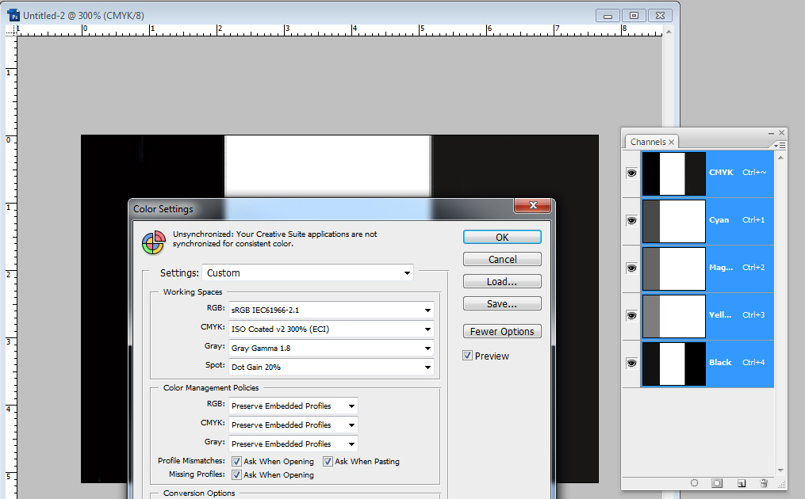Click the 'Working Spaces' group label
The height and width of the screenshot is (499, 805).
click(193, 291)
